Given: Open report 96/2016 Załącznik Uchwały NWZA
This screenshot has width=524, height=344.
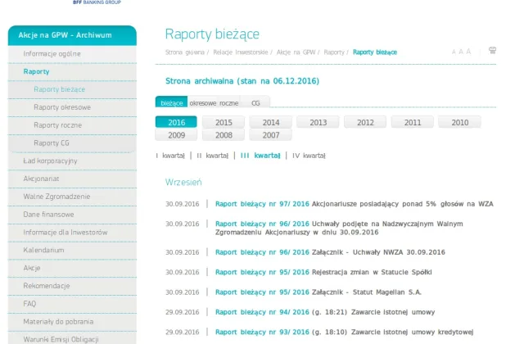Looking at the screenshot, I should pos(330,252).
